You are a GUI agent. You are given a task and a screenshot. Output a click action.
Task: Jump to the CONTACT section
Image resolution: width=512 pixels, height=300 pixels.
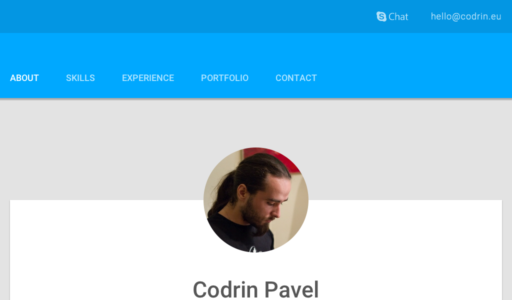pos(296,78)
